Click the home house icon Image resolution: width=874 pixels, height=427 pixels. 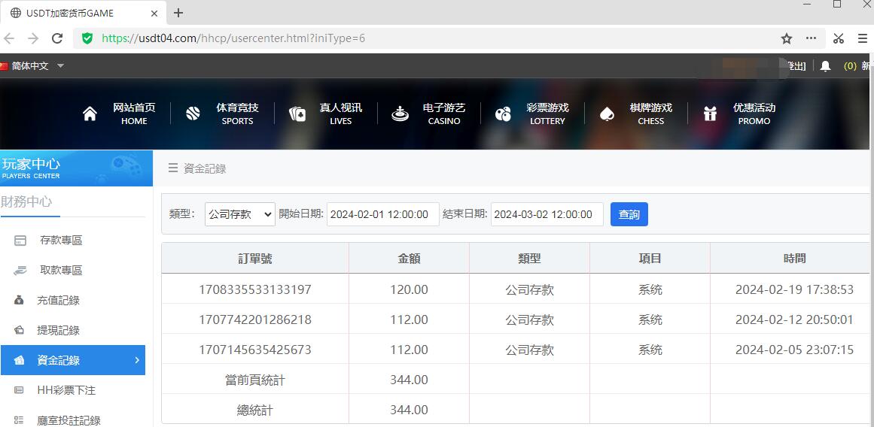[90, 114]
